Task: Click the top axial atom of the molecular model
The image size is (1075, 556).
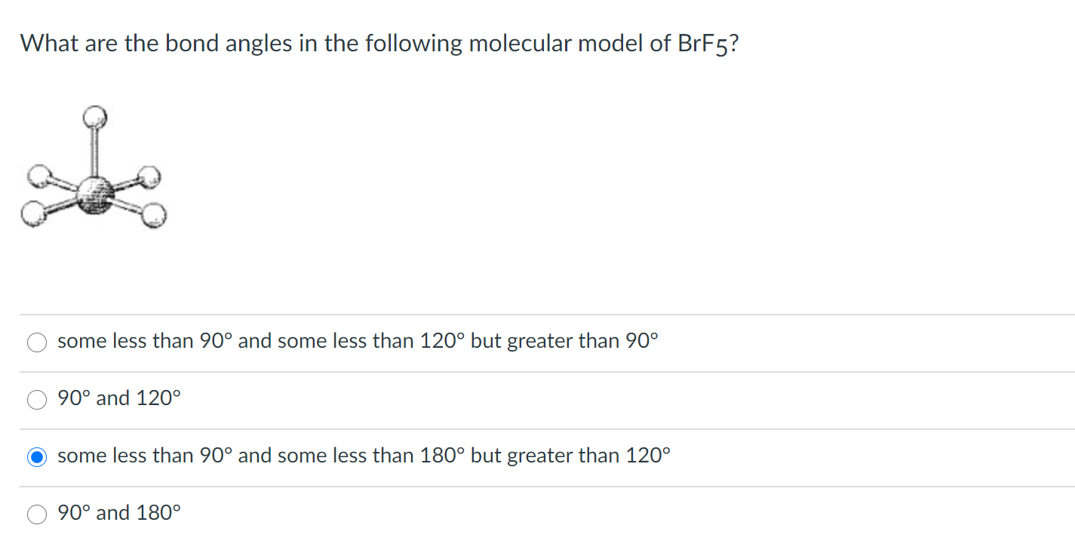Action: coord(94,116)
